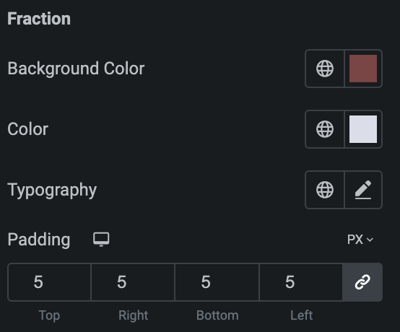Screen dimensions: 400x332
Task: Open global fonts globe for Typography
Action: coord(325,190)
